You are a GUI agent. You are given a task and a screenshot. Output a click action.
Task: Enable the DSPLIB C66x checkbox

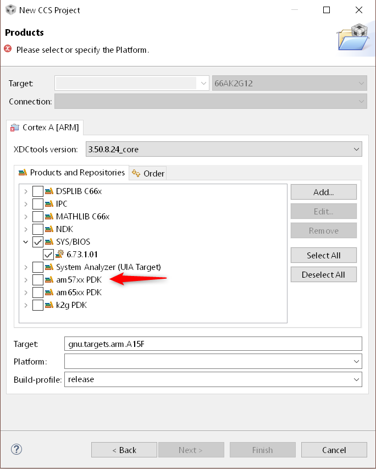click(38, 191)
